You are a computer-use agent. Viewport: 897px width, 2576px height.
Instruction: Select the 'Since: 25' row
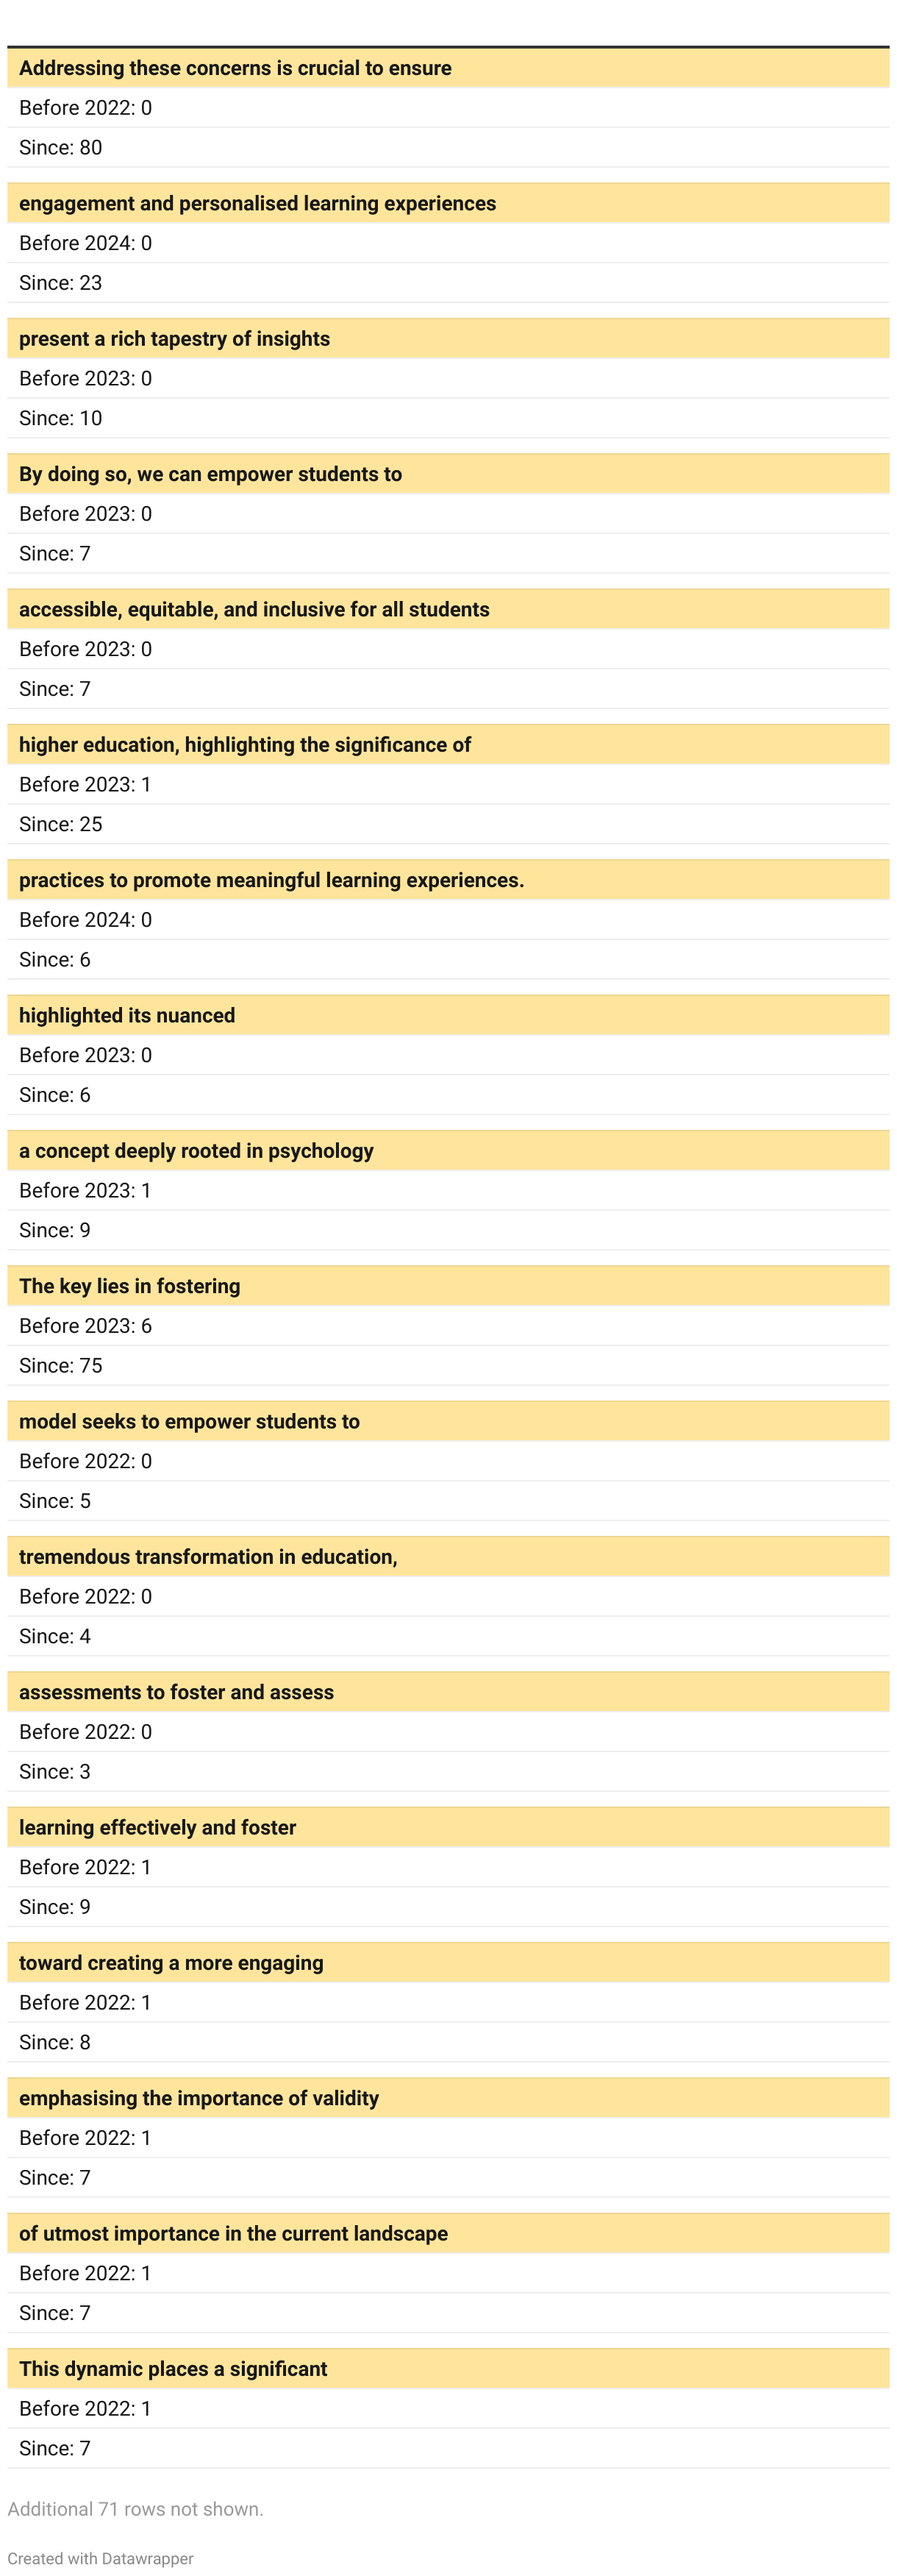tap(448, 824)
